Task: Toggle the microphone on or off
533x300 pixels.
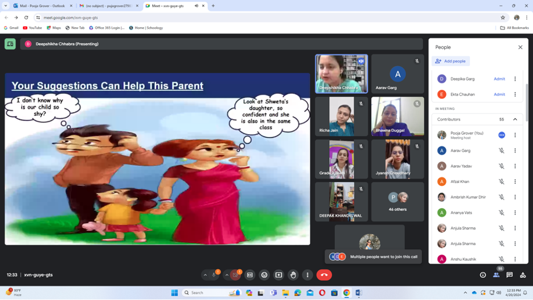Action: tap(214, 275)
